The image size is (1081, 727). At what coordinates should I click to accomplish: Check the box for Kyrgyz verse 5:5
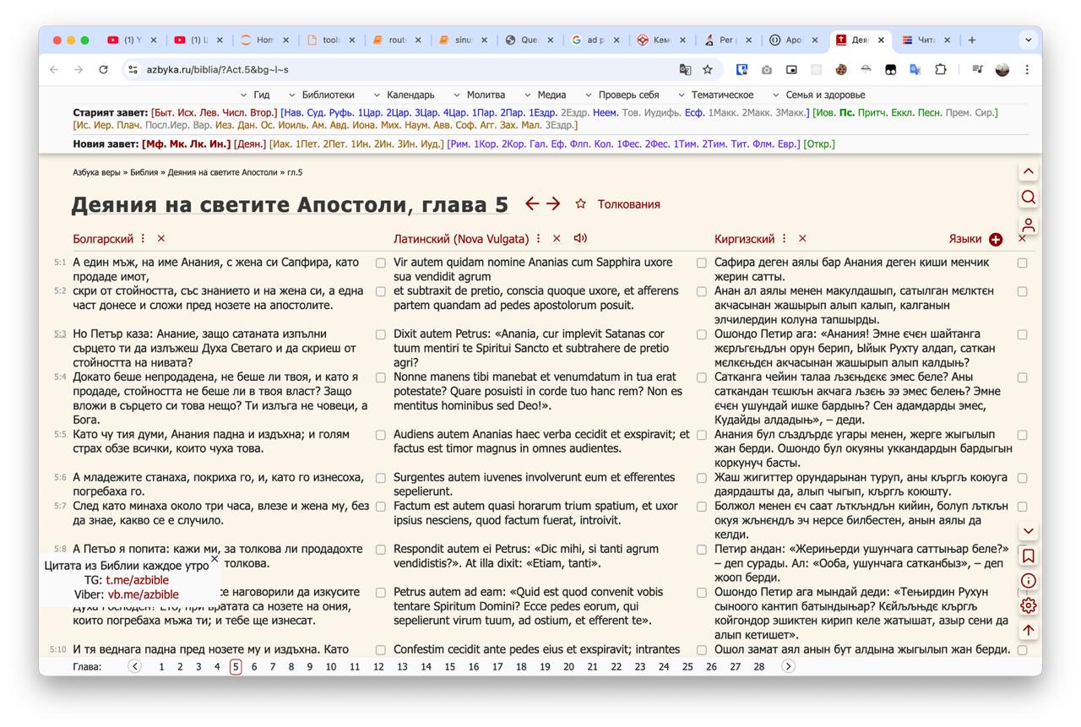1023,435
